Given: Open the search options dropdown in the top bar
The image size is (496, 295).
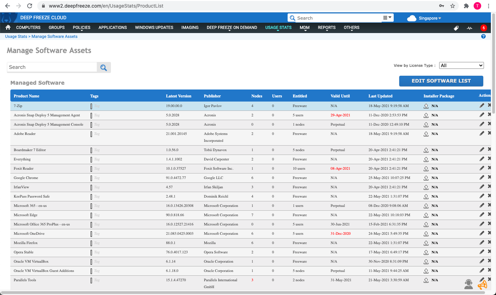Looking at the screenshot, I should click(387, 18).
